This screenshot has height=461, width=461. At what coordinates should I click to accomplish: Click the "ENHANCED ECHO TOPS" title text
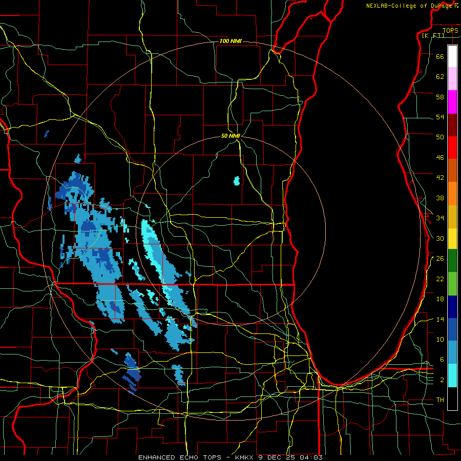tap(180, 457)
